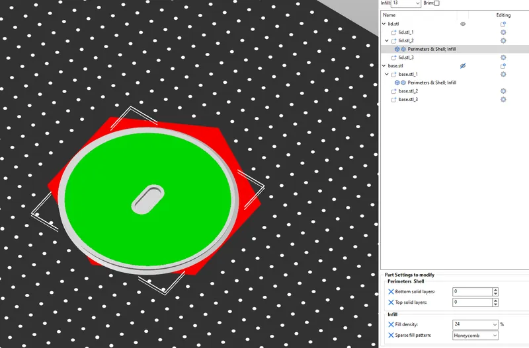The width and height of the screenshot is (529, 348).
Task: Collapse the base.stl_1 tree node
Action: point(387,74)
